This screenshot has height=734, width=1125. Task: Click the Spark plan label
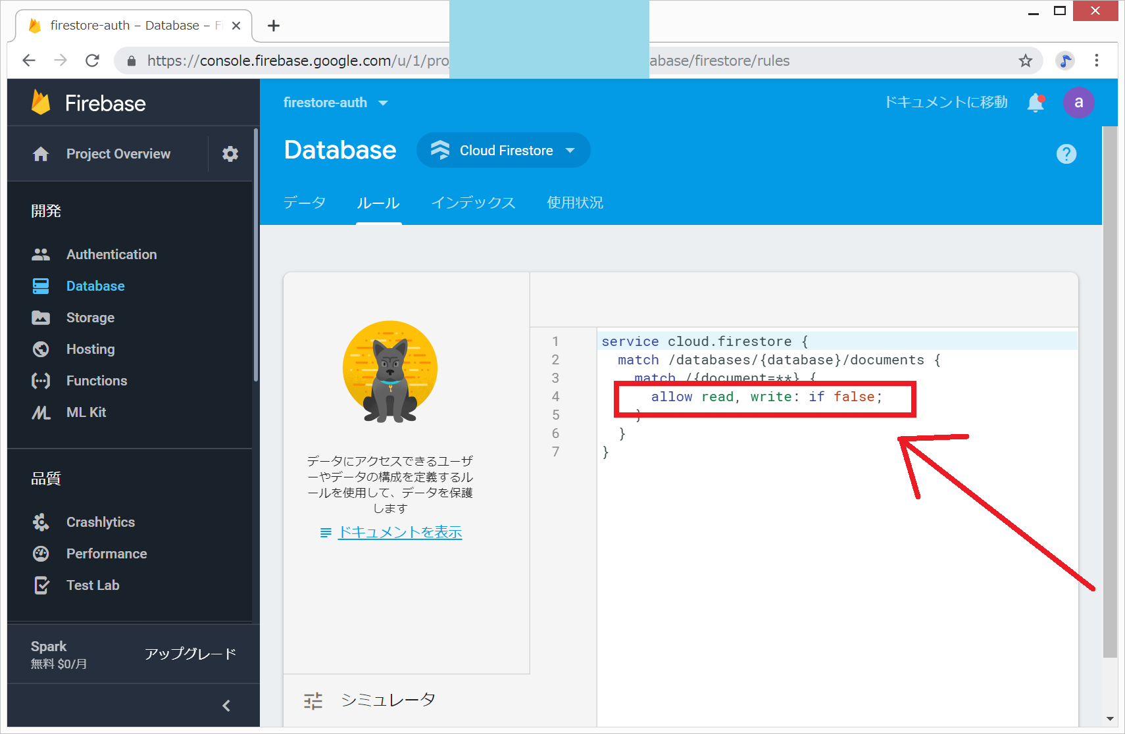pos(49,647)
